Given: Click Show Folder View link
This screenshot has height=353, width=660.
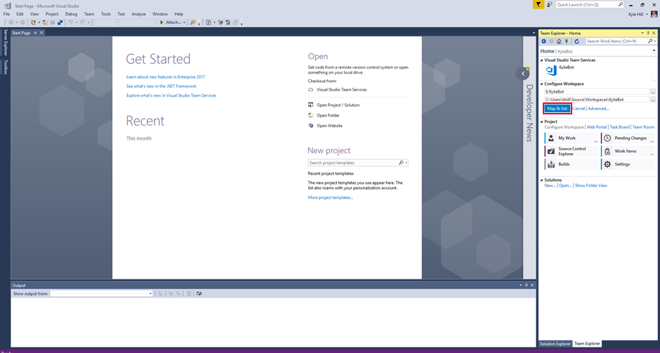Looking at the screenshot, I should (591, 185).
